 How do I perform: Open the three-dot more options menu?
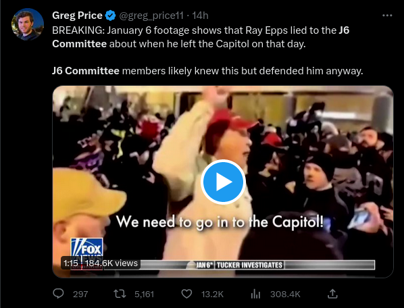click(387, 16)
